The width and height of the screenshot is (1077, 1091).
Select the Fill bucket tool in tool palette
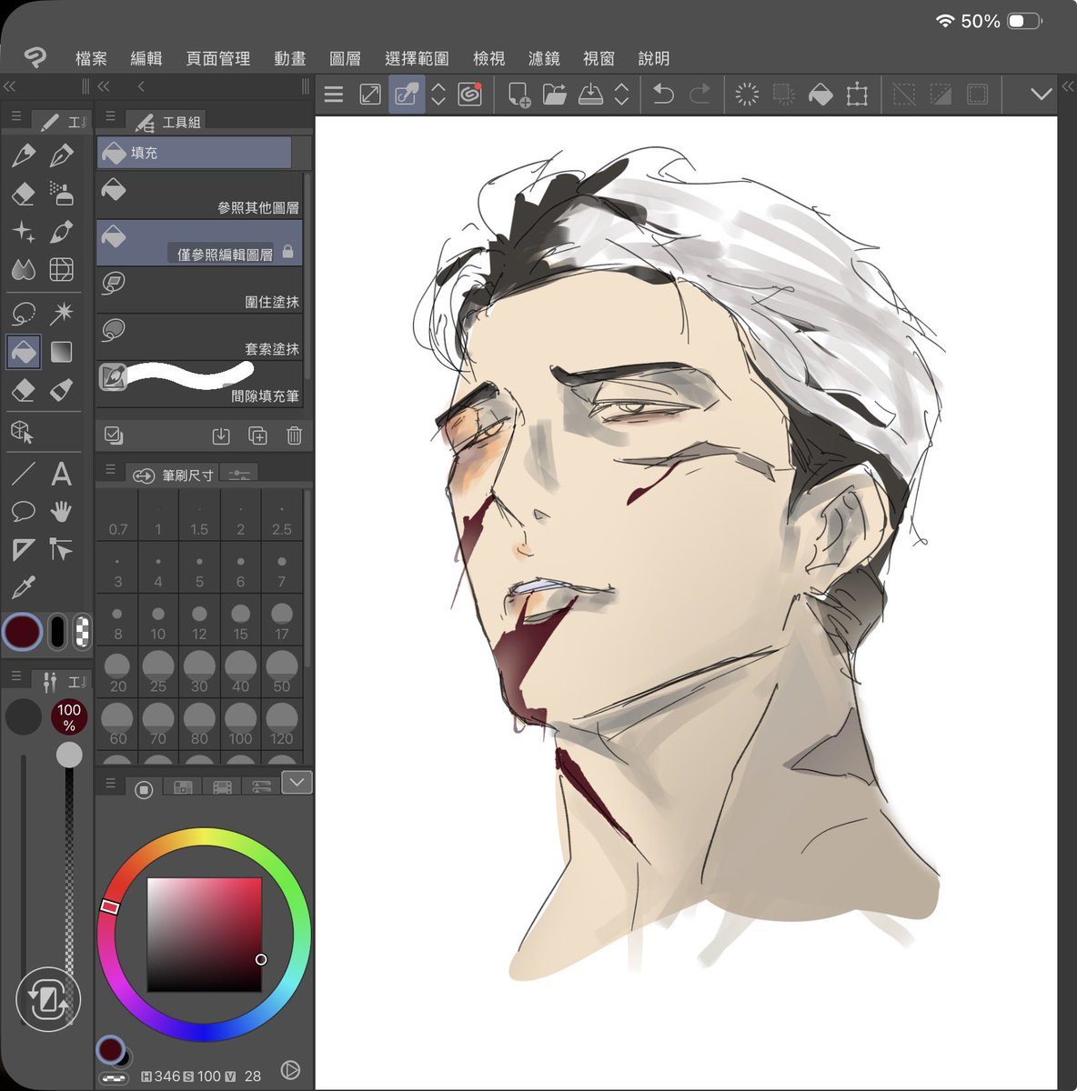pos(24,352)
